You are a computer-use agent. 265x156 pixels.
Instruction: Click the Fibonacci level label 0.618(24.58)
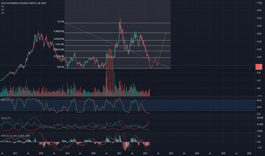point(59,39)
